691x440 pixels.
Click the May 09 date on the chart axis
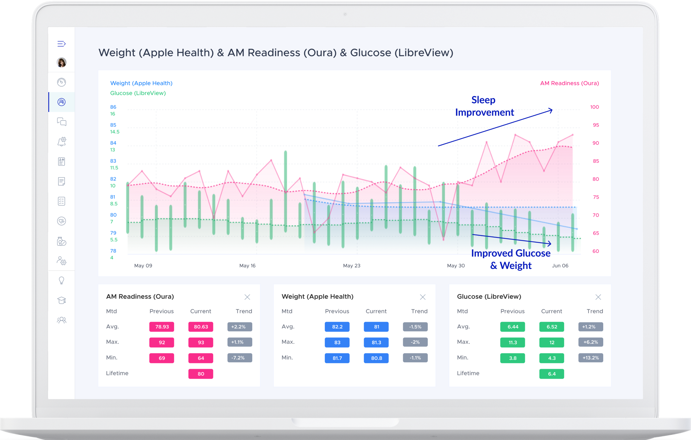click(x=143, y=266)
